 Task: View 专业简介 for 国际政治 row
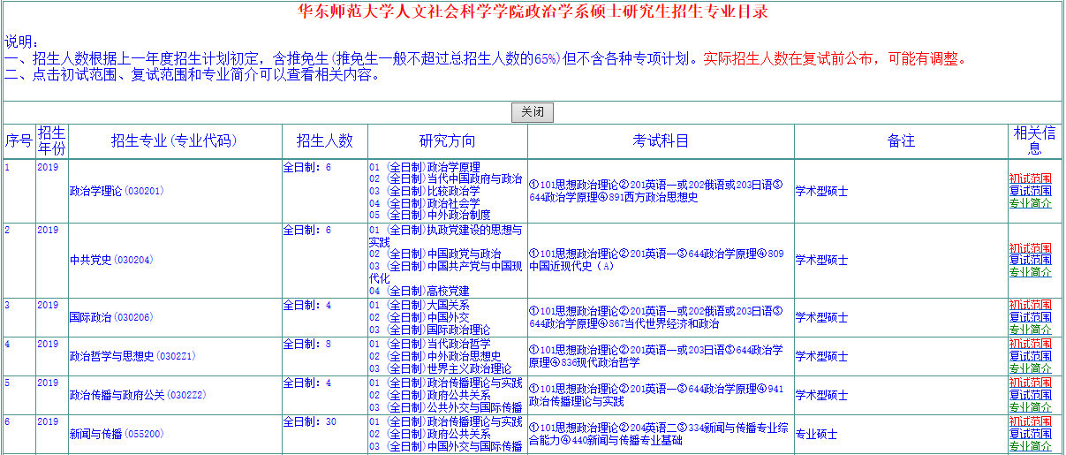coord(1030,330)
